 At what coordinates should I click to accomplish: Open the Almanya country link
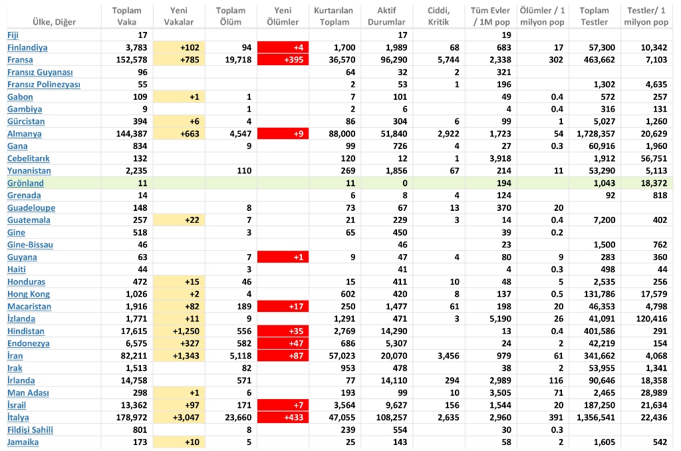[x=25, y=134]
